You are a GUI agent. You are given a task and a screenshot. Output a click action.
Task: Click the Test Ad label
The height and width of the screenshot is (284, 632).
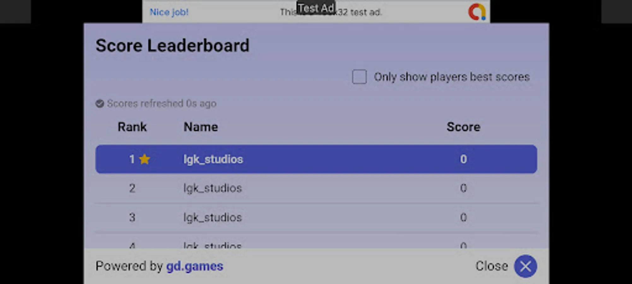[316, 8]
